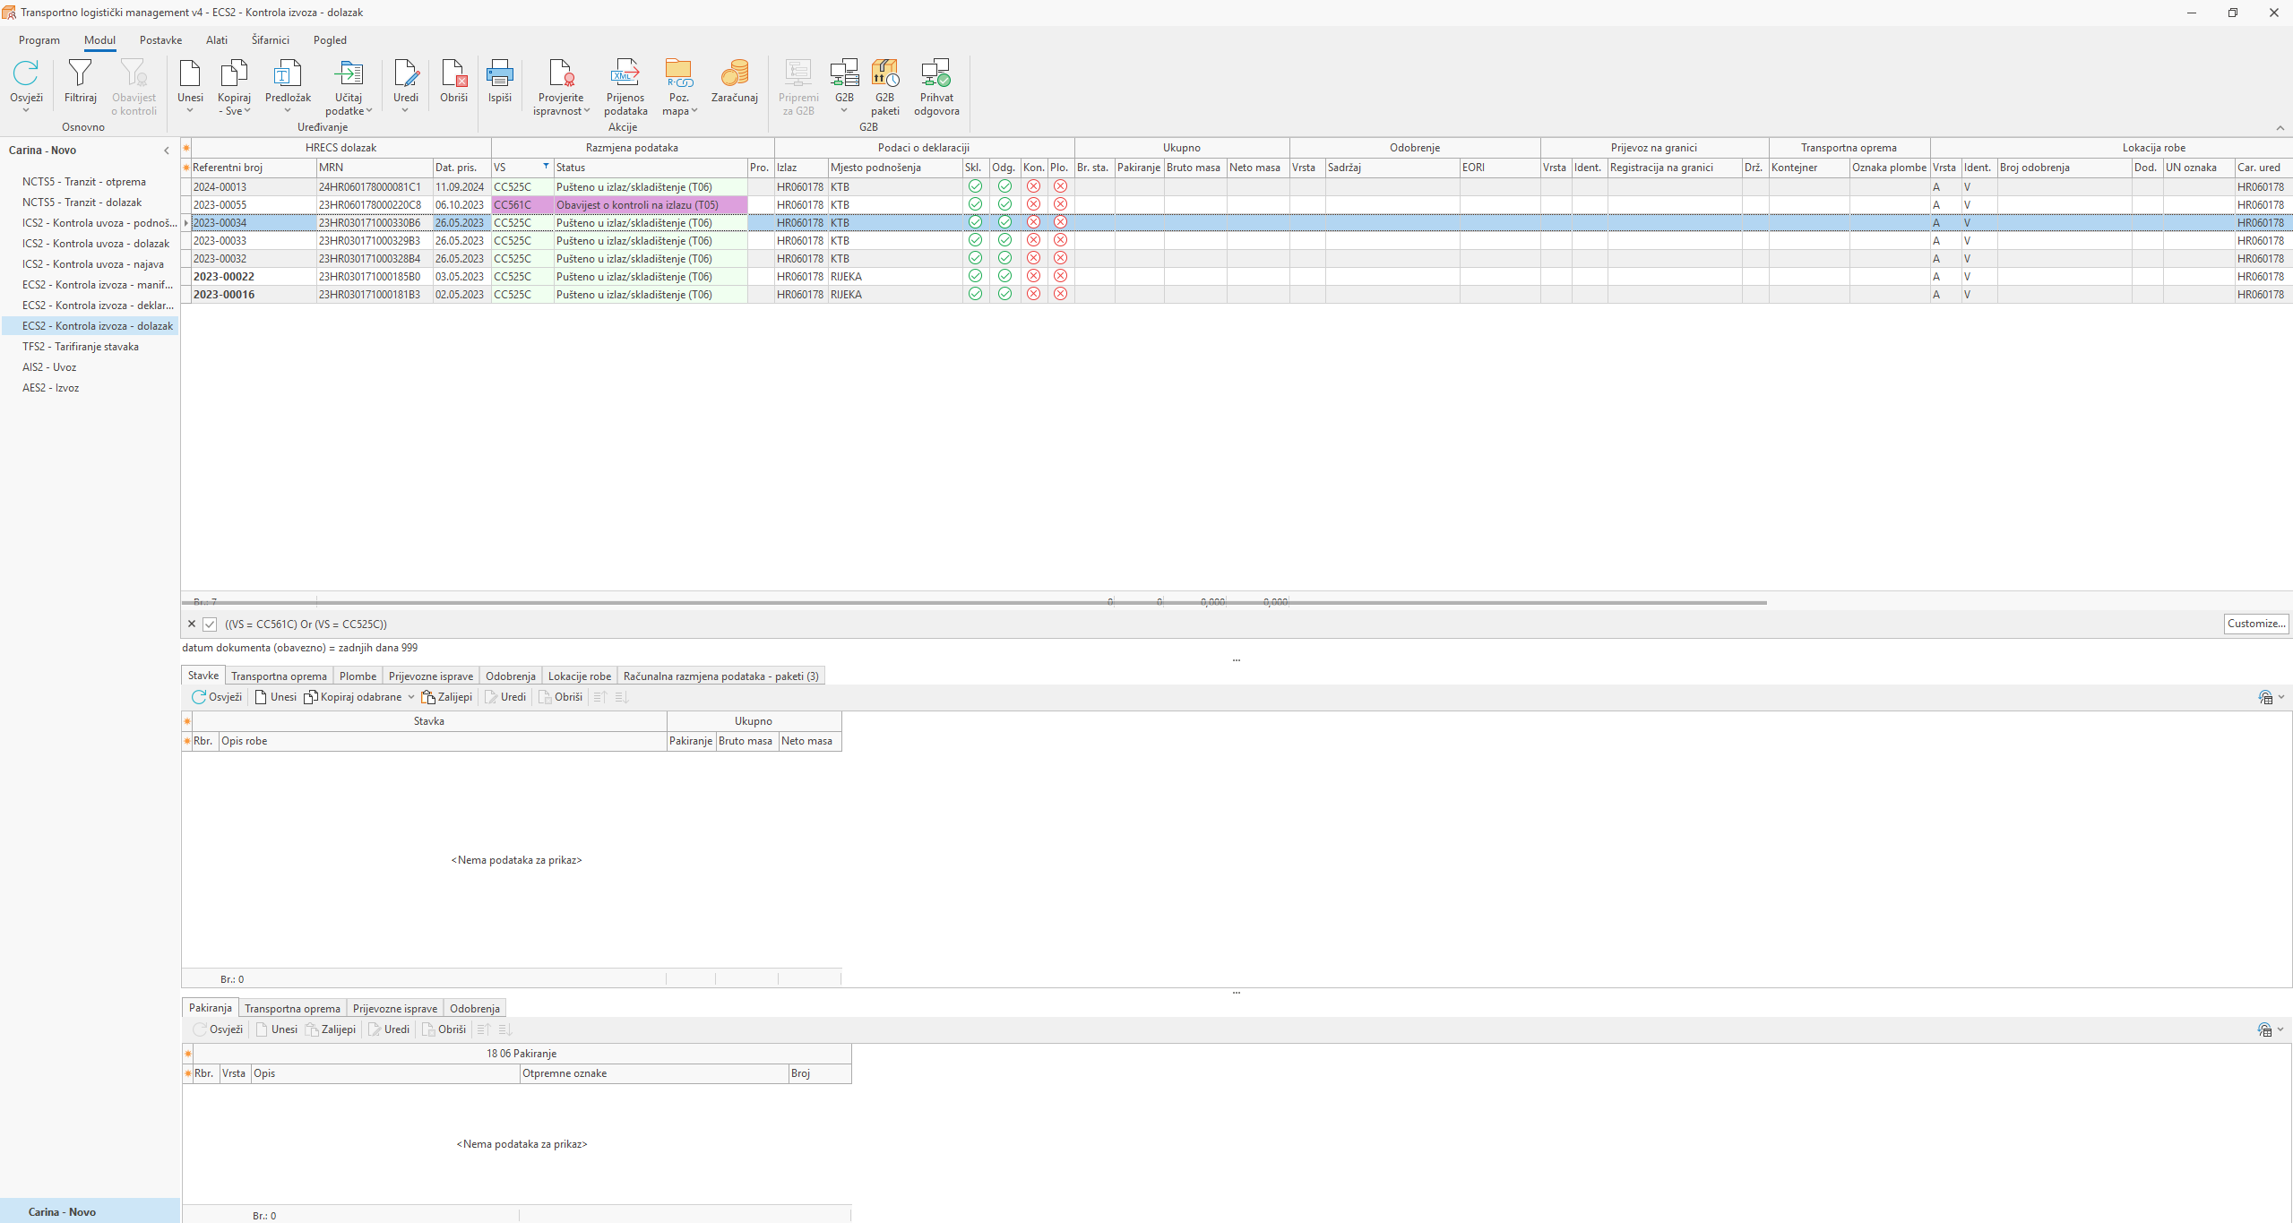
Task: Click the Ispiši print icon
Action: click(500, 73)
